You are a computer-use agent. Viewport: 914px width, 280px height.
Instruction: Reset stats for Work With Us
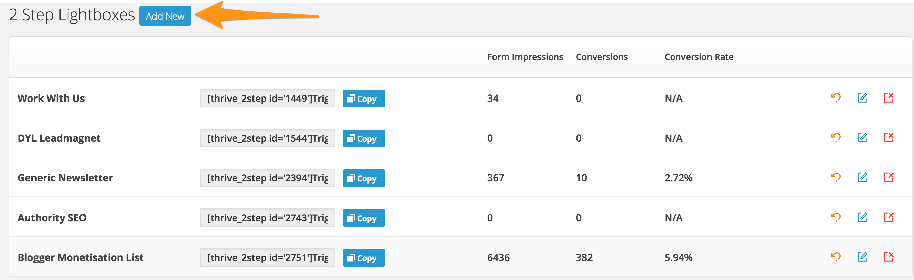836,98
